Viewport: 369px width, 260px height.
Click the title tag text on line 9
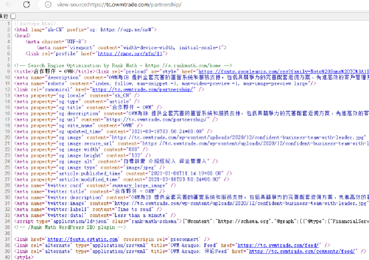pyautogui.click(x=55, y=71)
